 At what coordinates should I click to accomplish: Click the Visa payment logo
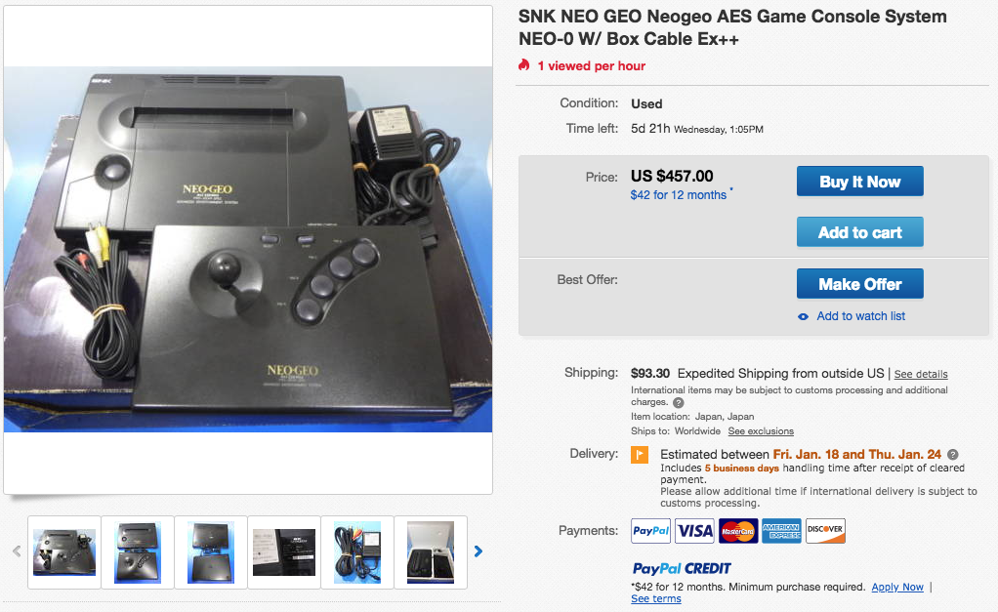click(x=694, y=531)
